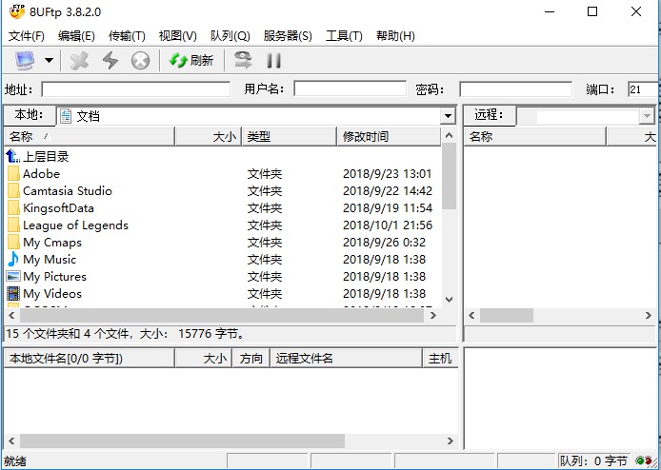Screen dimensions: 661x470
Task: Click the 地址 address input field
Action: 135,89
